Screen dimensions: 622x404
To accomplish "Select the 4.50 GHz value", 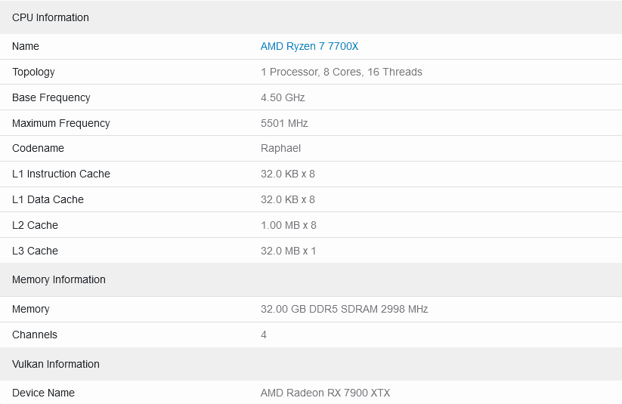I will coord(283,97).
